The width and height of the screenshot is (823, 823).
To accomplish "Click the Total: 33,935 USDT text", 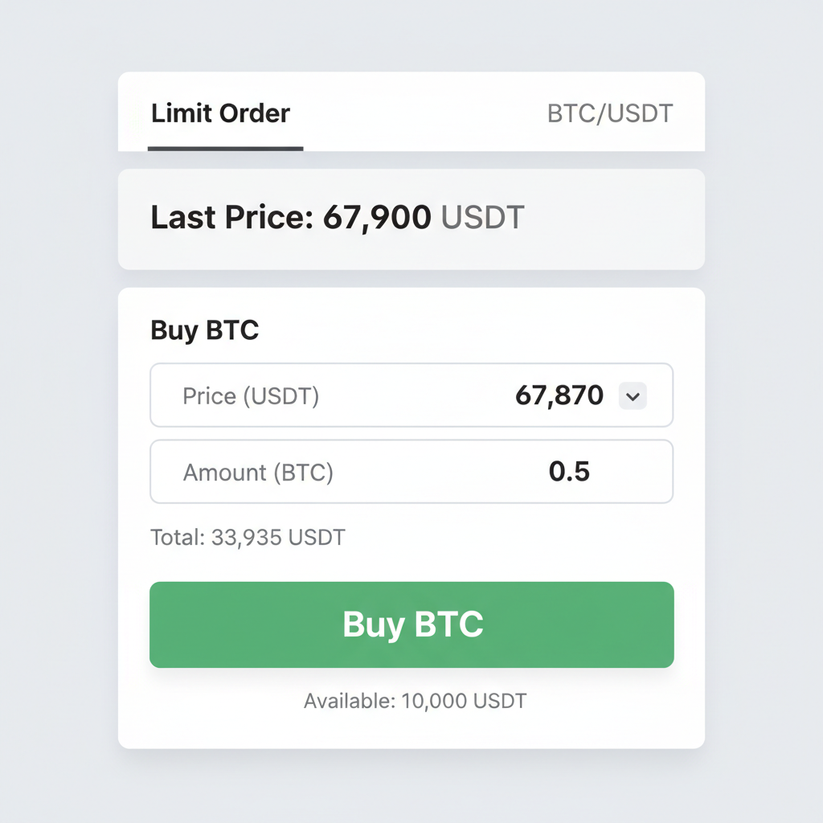I will coord(247,537).
